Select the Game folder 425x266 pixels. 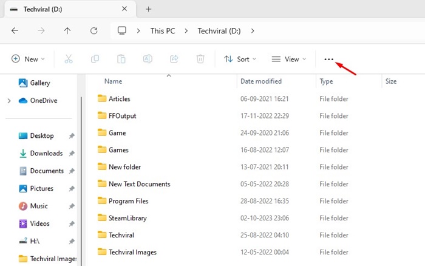112,133
